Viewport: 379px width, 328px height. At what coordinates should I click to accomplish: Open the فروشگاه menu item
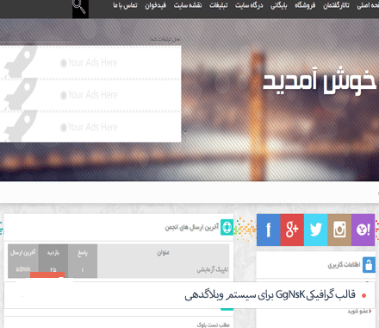coord(305,6)
